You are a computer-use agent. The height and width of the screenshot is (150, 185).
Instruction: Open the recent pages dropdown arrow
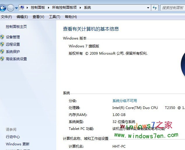point(16,8)
